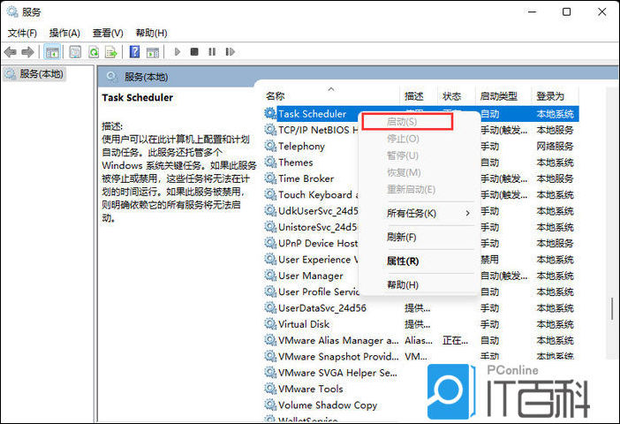Toggle the show/hide console tree icon
The height and width of the screenshot is (424, 620).
point(52,52)
